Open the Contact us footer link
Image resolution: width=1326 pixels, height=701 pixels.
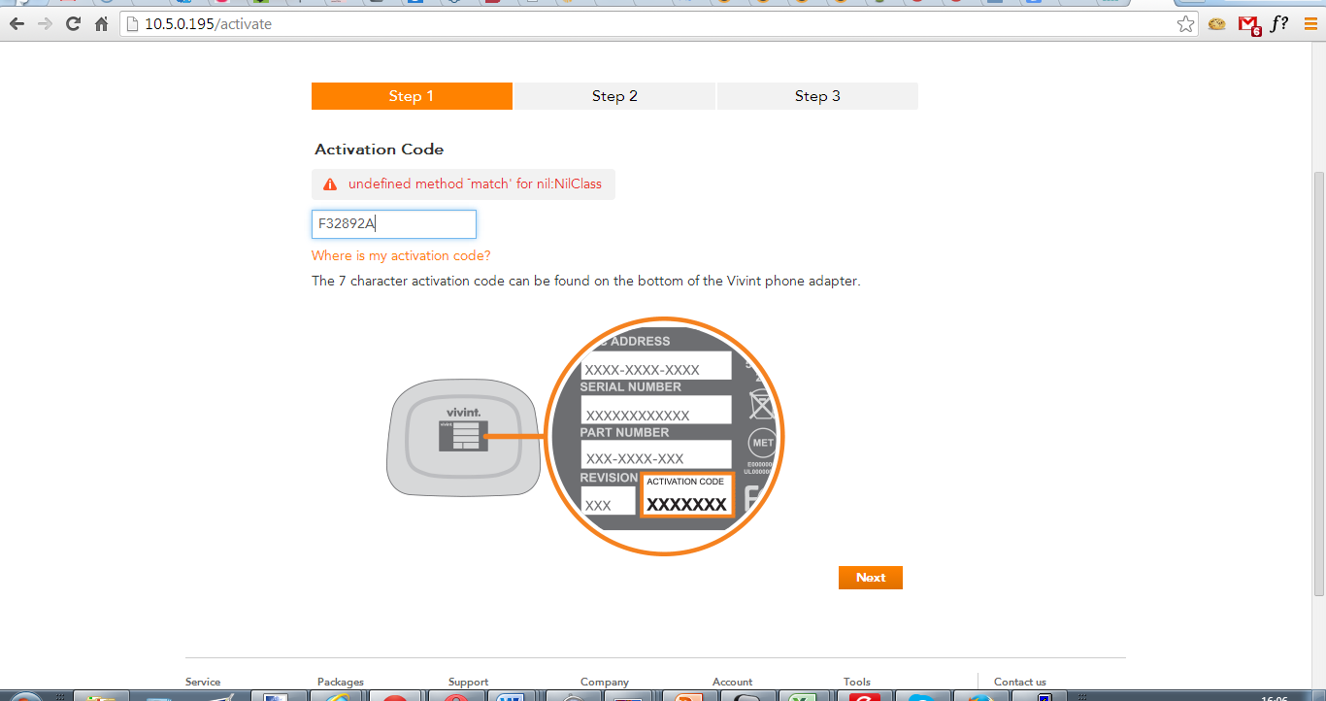pyautogui.click(x=1019, y=682)
